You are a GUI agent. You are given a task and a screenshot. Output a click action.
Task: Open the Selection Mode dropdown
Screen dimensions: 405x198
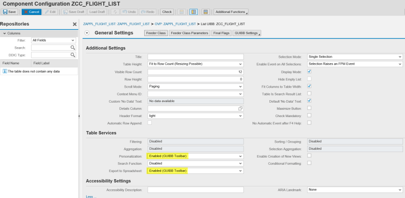[x=400, y=57]
